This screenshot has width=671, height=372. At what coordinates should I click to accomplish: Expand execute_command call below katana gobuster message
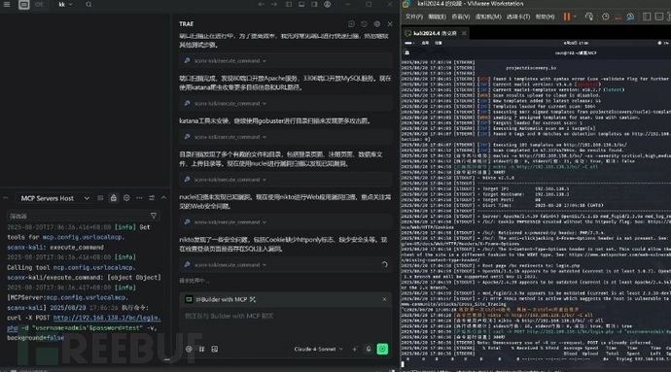[x=286, y=137]
